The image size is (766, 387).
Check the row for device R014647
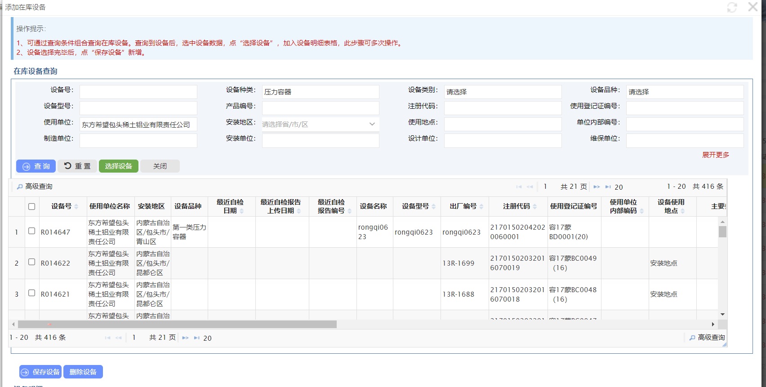pyautogui.click(x=31, y=231)
